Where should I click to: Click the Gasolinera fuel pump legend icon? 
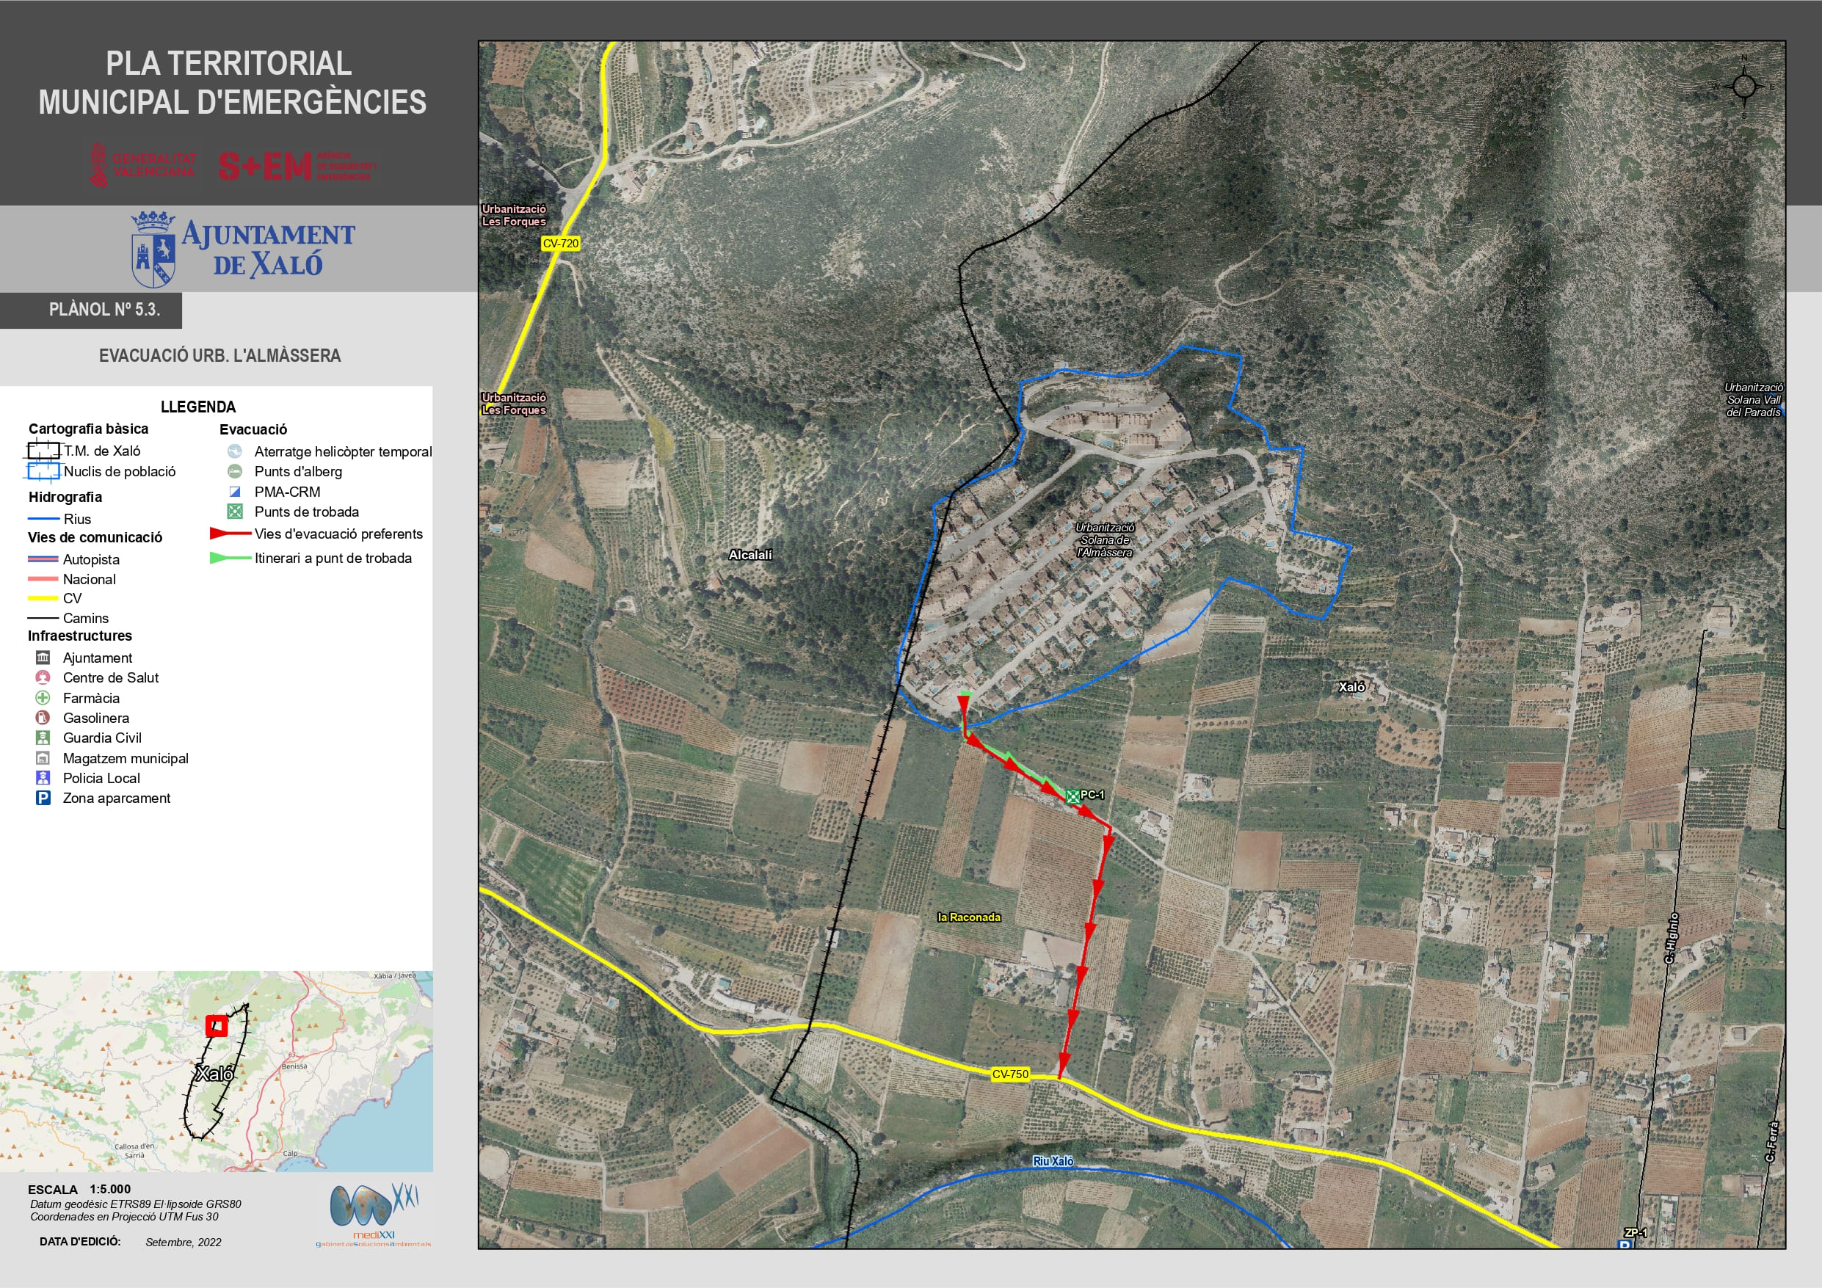43,718
